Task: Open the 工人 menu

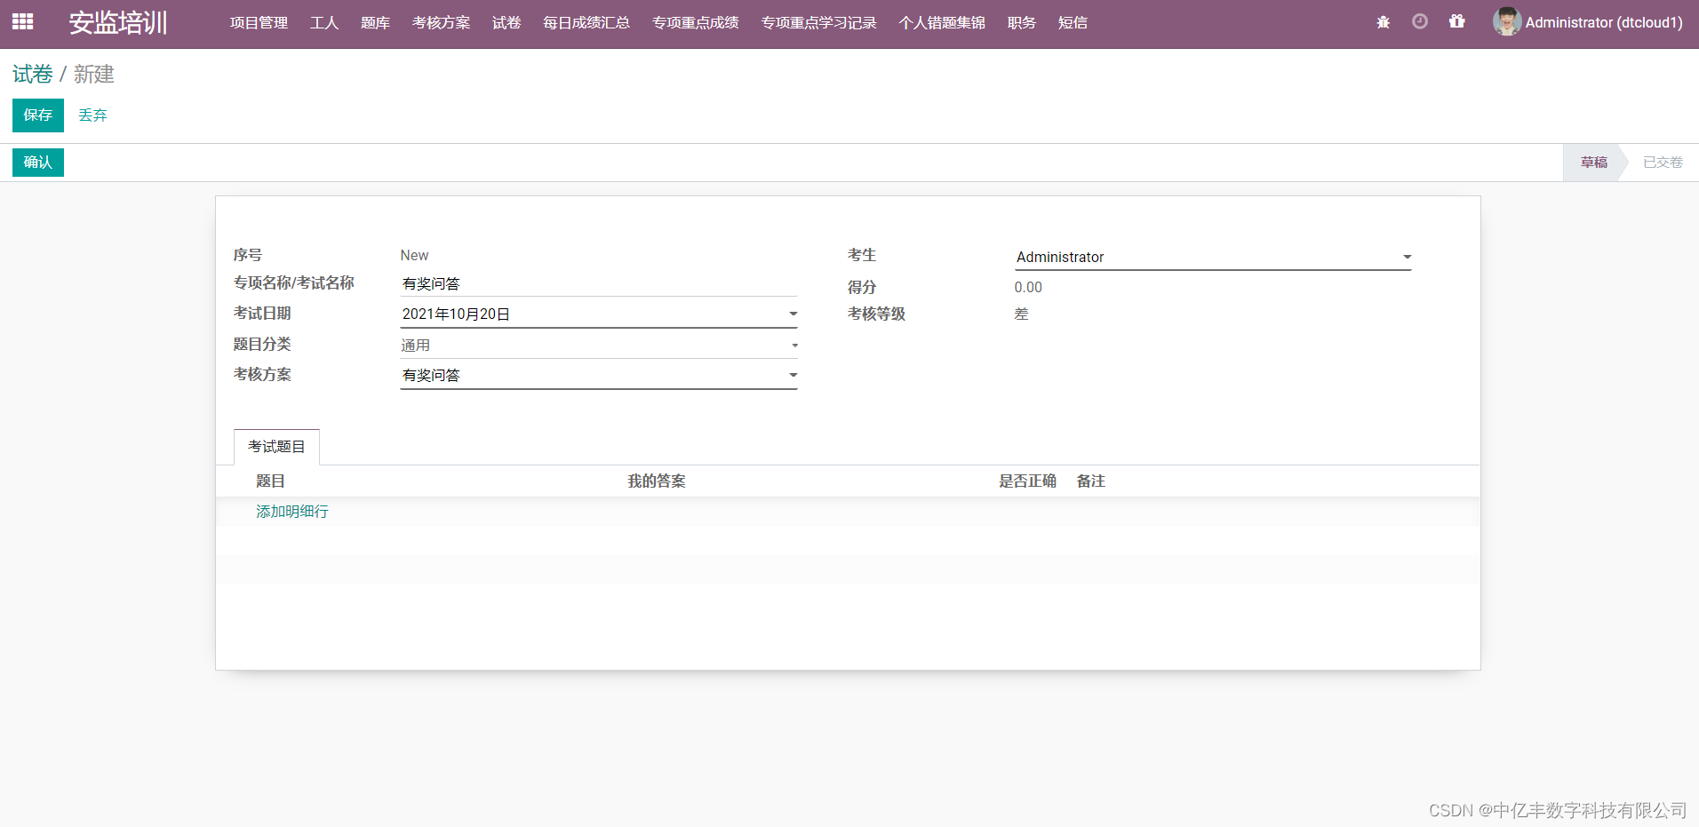Action: click(x=324, y=22)
